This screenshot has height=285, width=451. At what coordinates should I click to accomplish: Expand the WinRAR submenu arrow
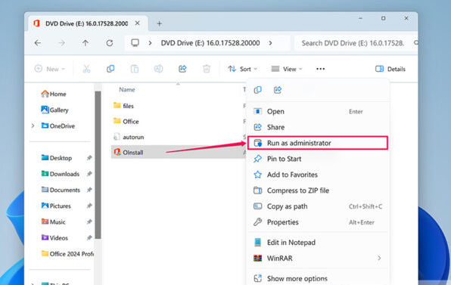pos(379,258)
